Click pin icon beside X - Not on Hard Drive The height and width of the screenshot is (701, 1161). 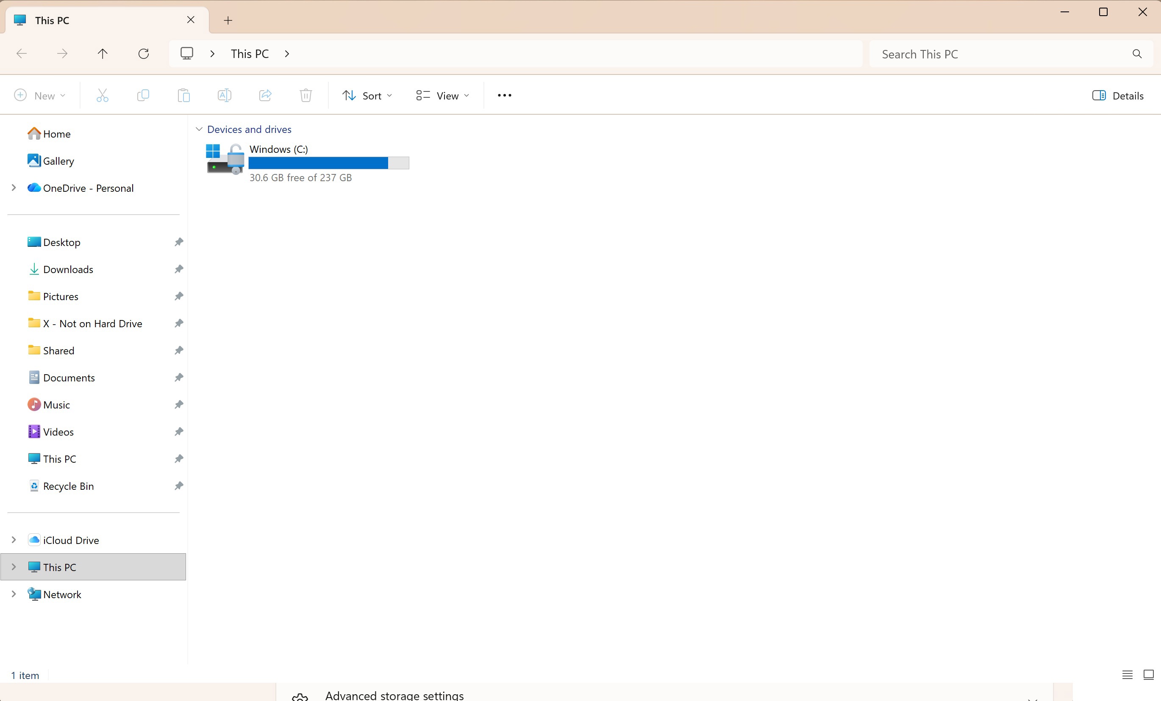pos(178,323)
